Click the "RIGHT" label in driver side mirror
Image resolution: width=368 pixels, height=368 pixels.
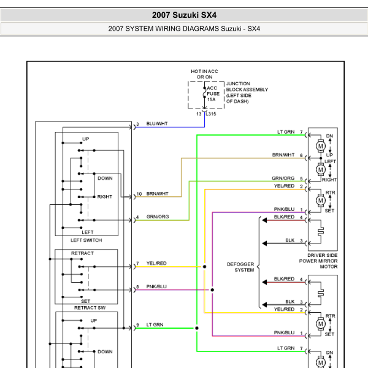(329, 180)
